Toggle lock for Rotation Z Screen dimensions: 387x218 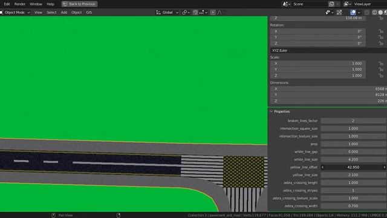tap(381, 43)
